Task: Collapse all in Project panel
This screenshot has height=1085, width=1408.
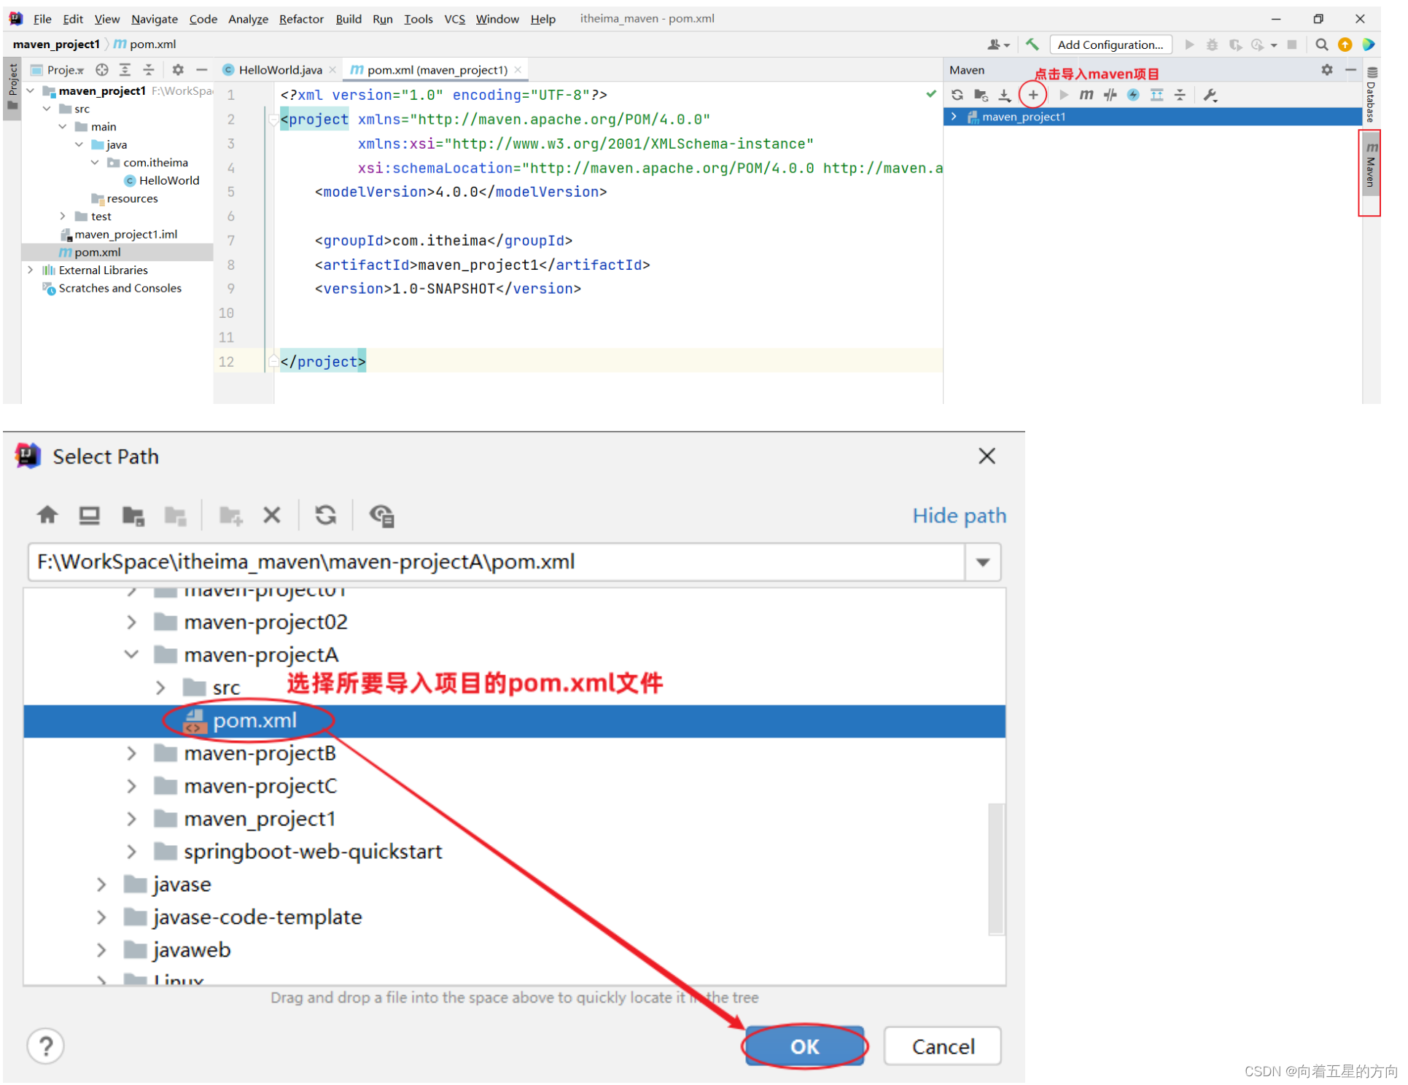Action: click(x=148, y=70)
